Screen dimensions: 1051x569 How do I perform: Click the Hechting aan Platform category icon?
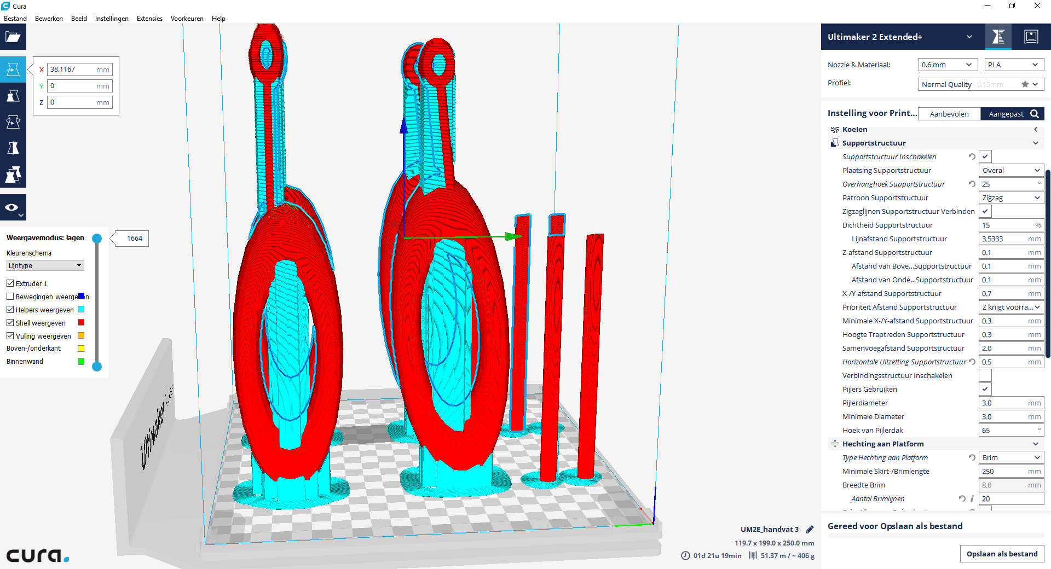point(835,444)
